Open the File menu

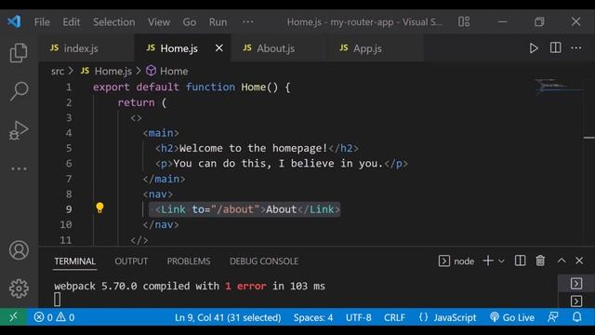click(x=42, y=22)
